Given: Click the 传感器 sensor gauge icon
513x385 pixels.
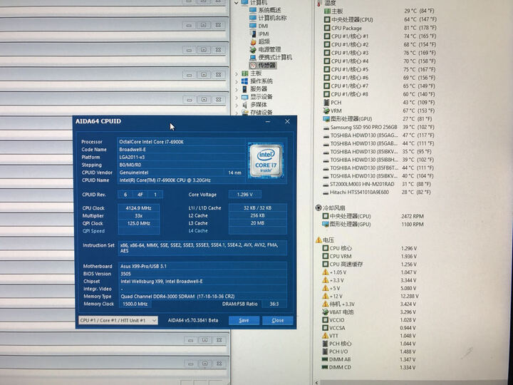Looking at the screenshot, I should pyautogui.click(x=253, y=66).
